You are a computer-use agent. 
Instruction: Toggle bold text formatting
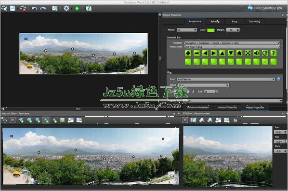(x=188, y=92)
